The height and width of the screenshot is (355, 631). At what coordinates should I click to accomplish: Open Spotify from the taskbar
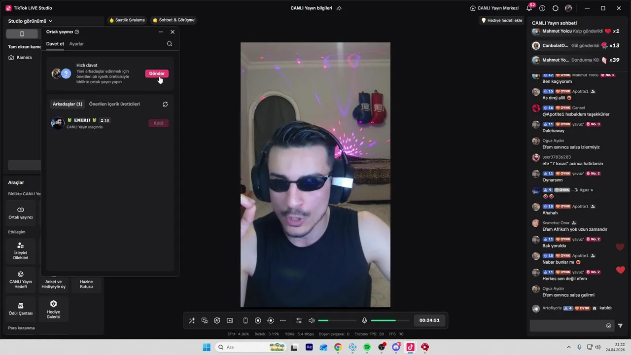(367, 347)
